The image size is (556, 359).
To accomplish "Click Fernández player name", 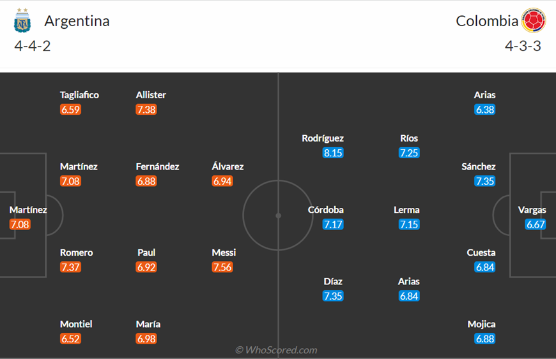I will pos(157,166).
